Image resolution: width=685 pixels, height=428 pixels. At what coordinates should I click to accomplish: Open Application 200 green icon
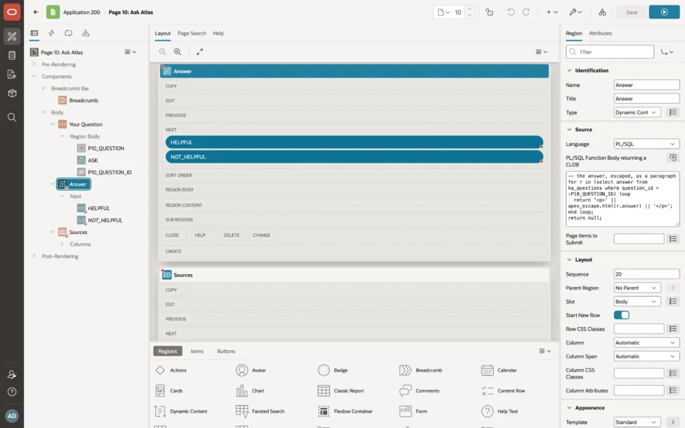[x=53, y=12]
